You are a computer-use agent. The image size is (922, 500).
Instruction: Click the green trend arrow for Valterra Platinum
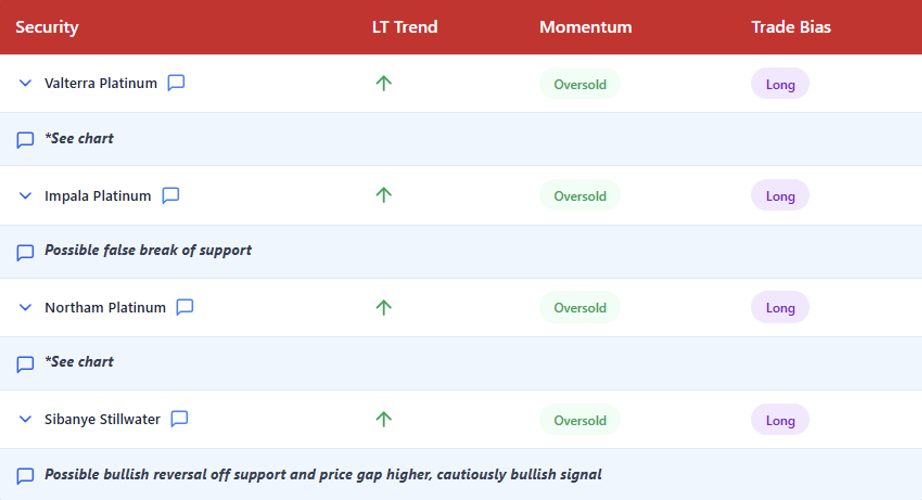tap(384, 83)
